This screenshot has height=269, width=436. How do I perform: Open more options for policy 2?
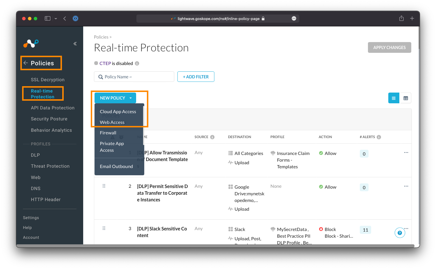[406, 186]
